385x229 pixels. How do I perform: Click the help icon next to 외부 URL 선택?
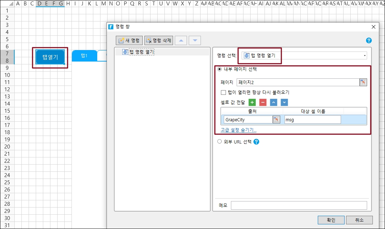click(x=256, y=142)
